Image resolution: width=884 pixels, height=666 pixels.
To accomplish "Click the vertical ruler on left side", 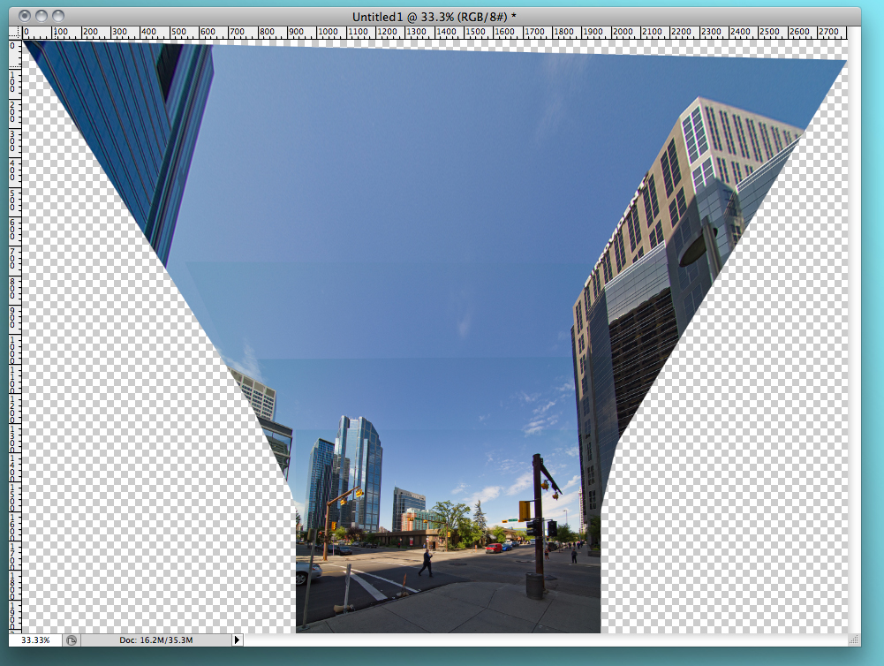I will [15, 336].
